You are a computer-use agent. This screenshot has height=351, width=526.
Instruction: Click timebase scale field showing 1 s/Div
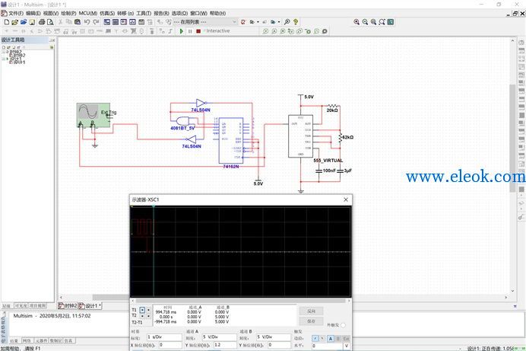click(x=164, y=337)
